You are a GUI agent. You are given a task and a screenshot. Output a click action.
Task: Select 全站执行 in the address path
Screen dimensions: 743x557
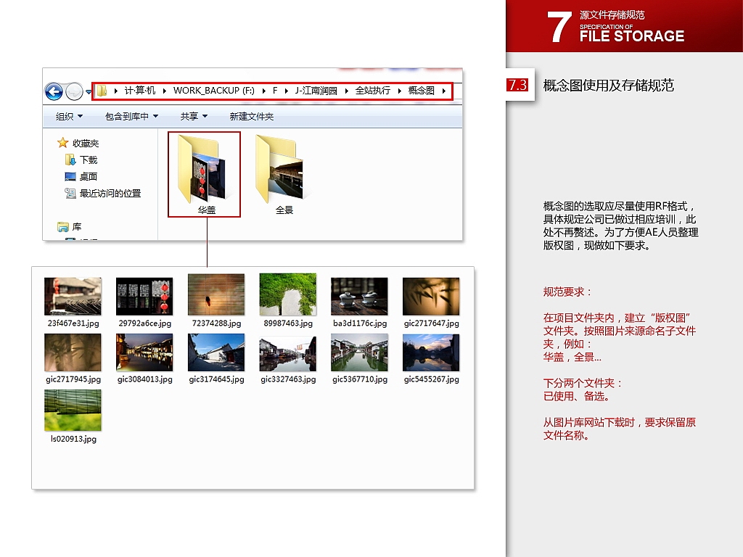click(x=373, y=91)
